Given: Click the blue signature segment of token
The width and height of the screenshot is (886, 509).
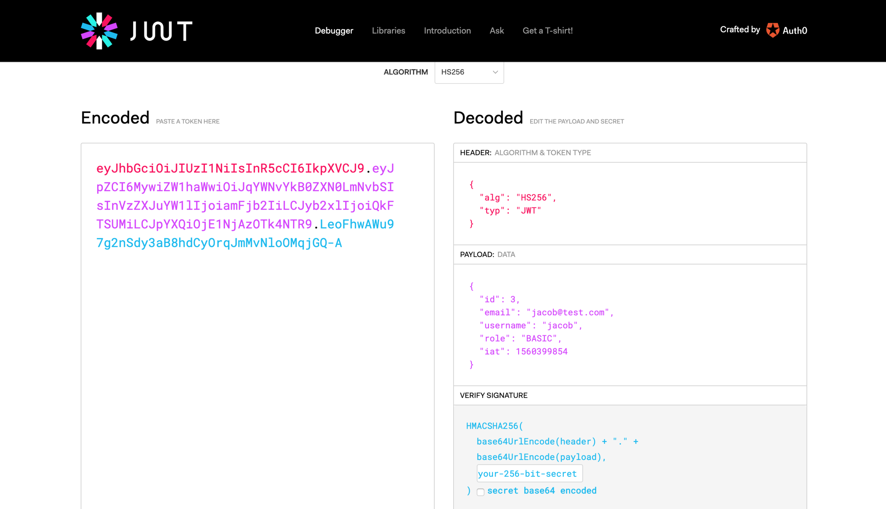Looking at the screenshot, I should (x=219, y=243).
